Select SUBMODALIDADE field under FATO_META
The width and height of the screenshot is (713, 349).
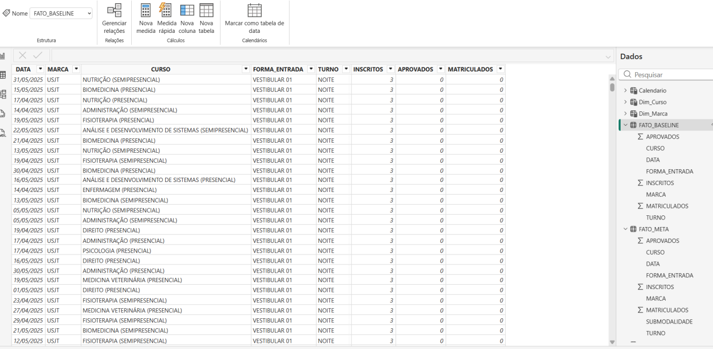point(669,322)
